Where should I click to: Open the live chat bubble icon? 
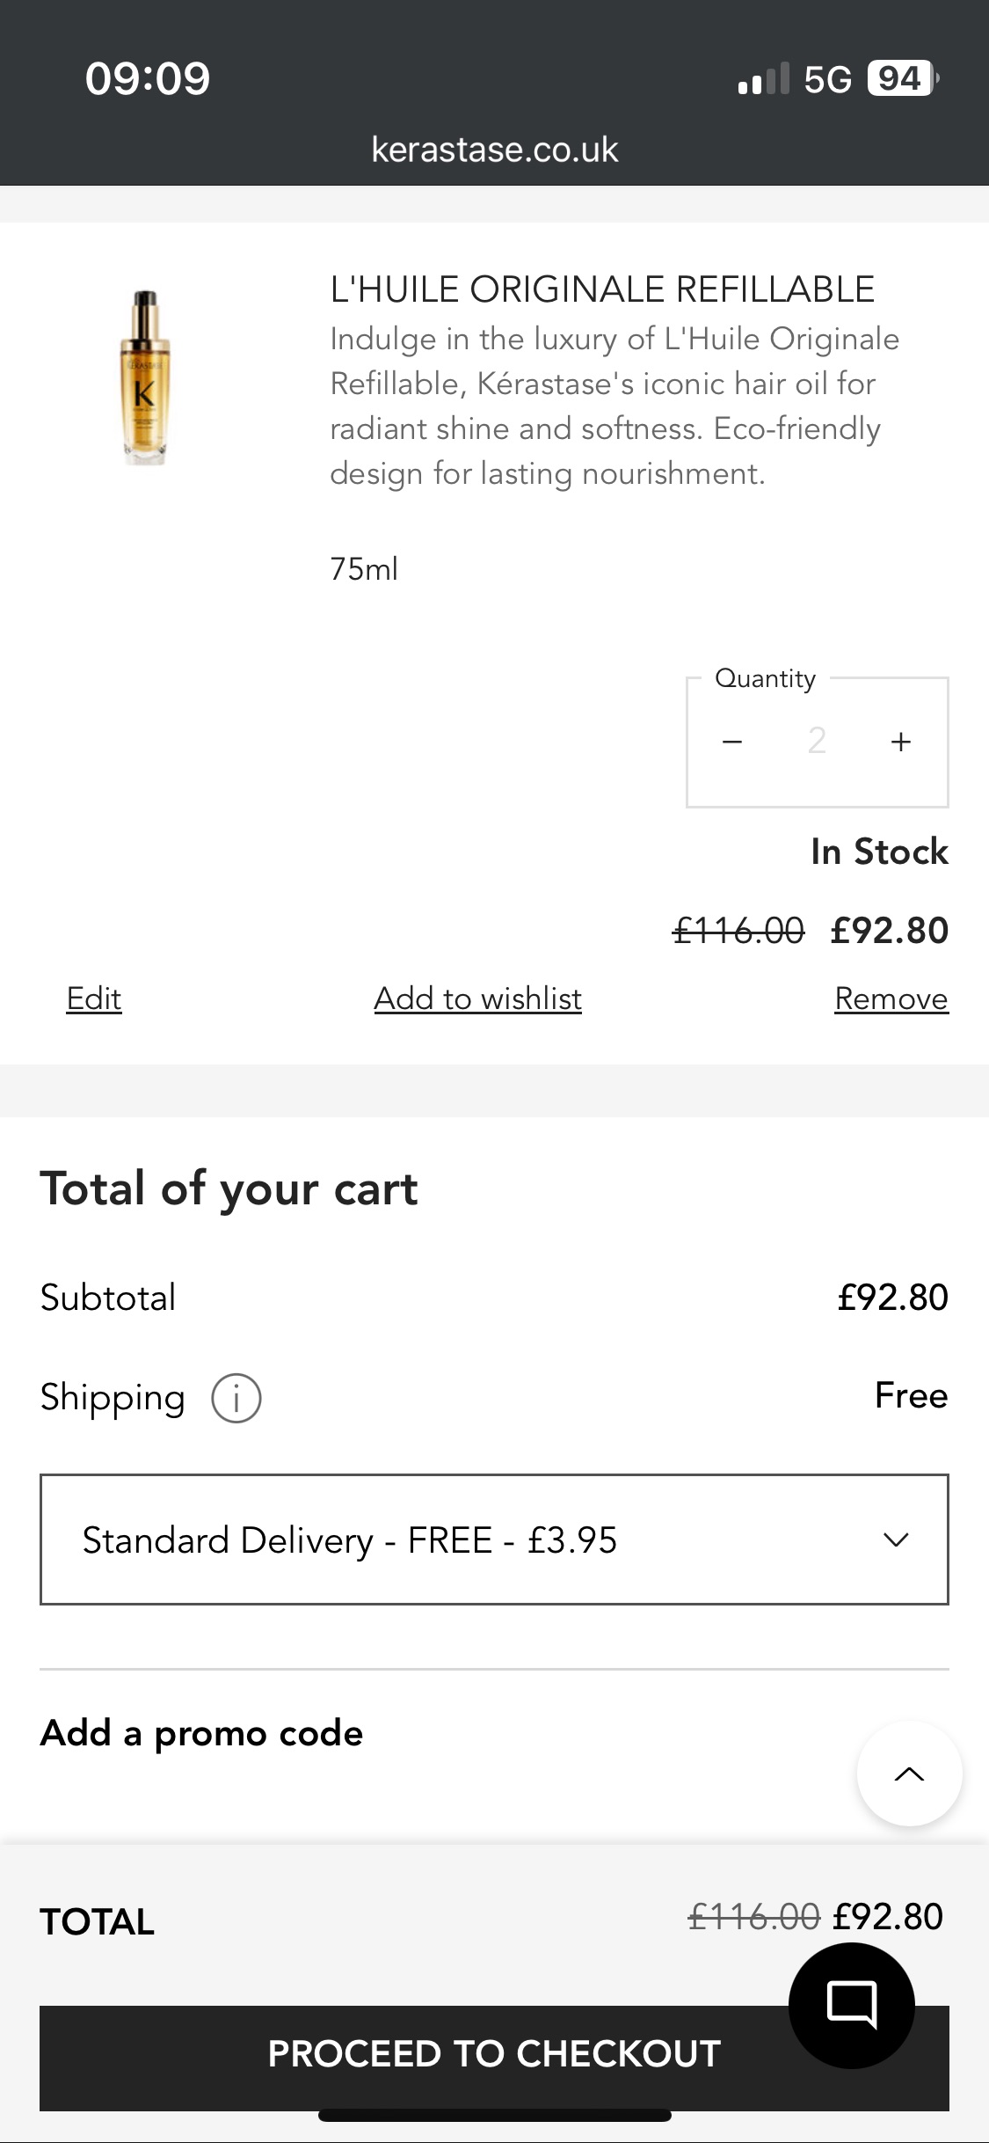pos(851,2005)
